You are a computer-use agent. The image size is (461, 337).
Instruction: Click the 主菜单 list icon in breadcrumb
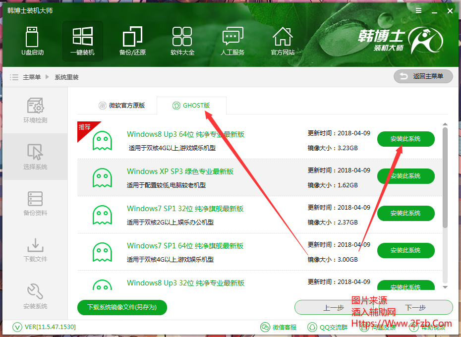click(x=14, y=77)
